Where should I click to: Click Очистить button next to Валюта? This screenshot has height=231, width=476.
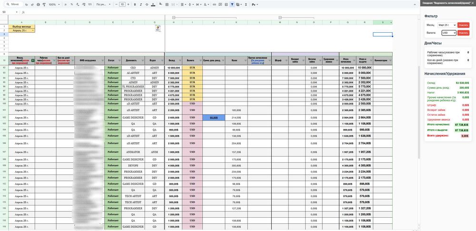click(464, 33)
